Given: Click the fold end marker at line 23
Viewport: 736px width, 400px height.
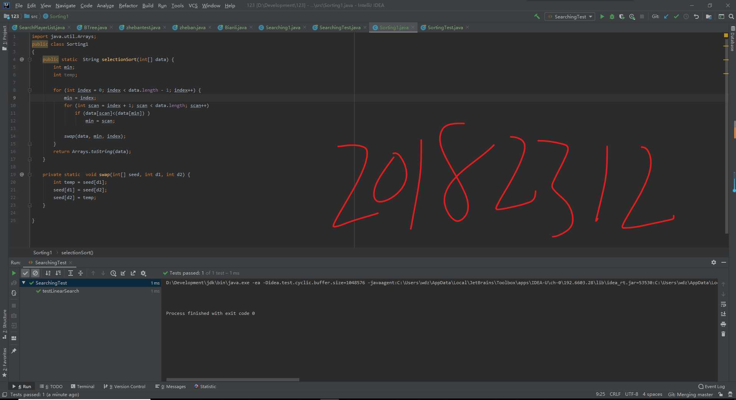Looking at the screenshot, I should point(30,205).
